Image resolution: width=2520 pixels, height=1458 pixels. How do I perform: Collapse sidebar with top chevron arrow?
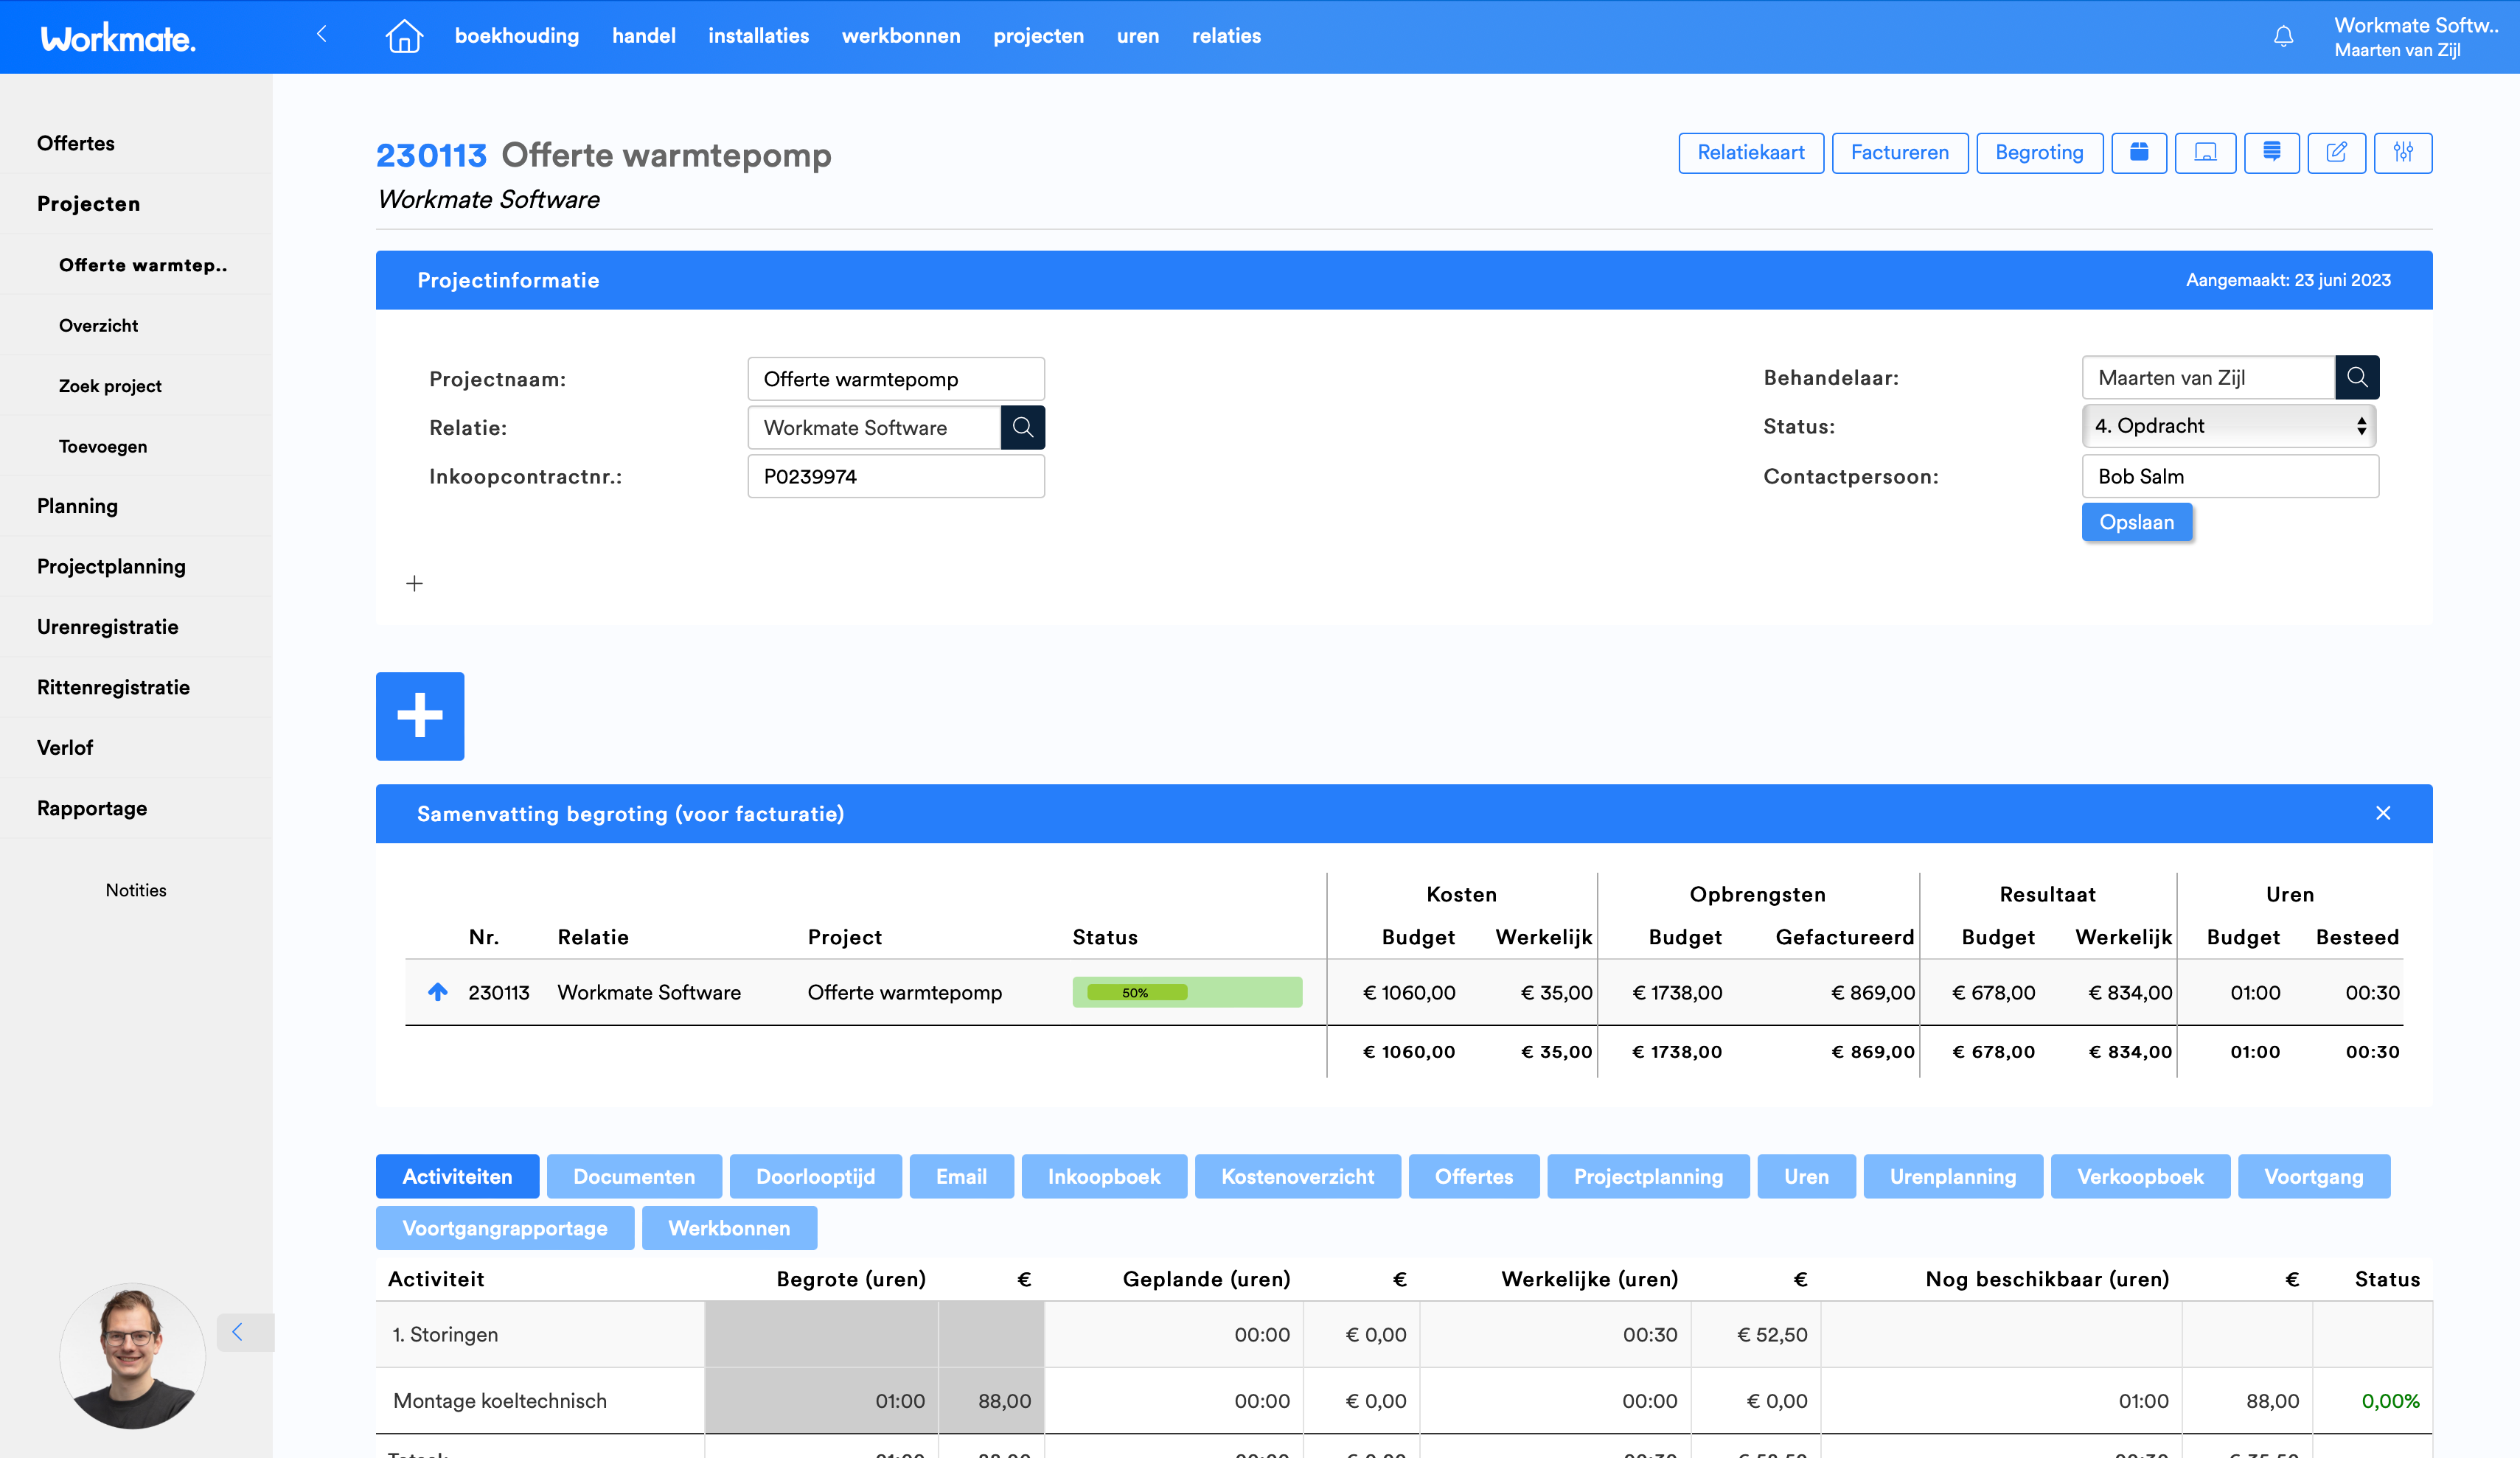[321, 34]
